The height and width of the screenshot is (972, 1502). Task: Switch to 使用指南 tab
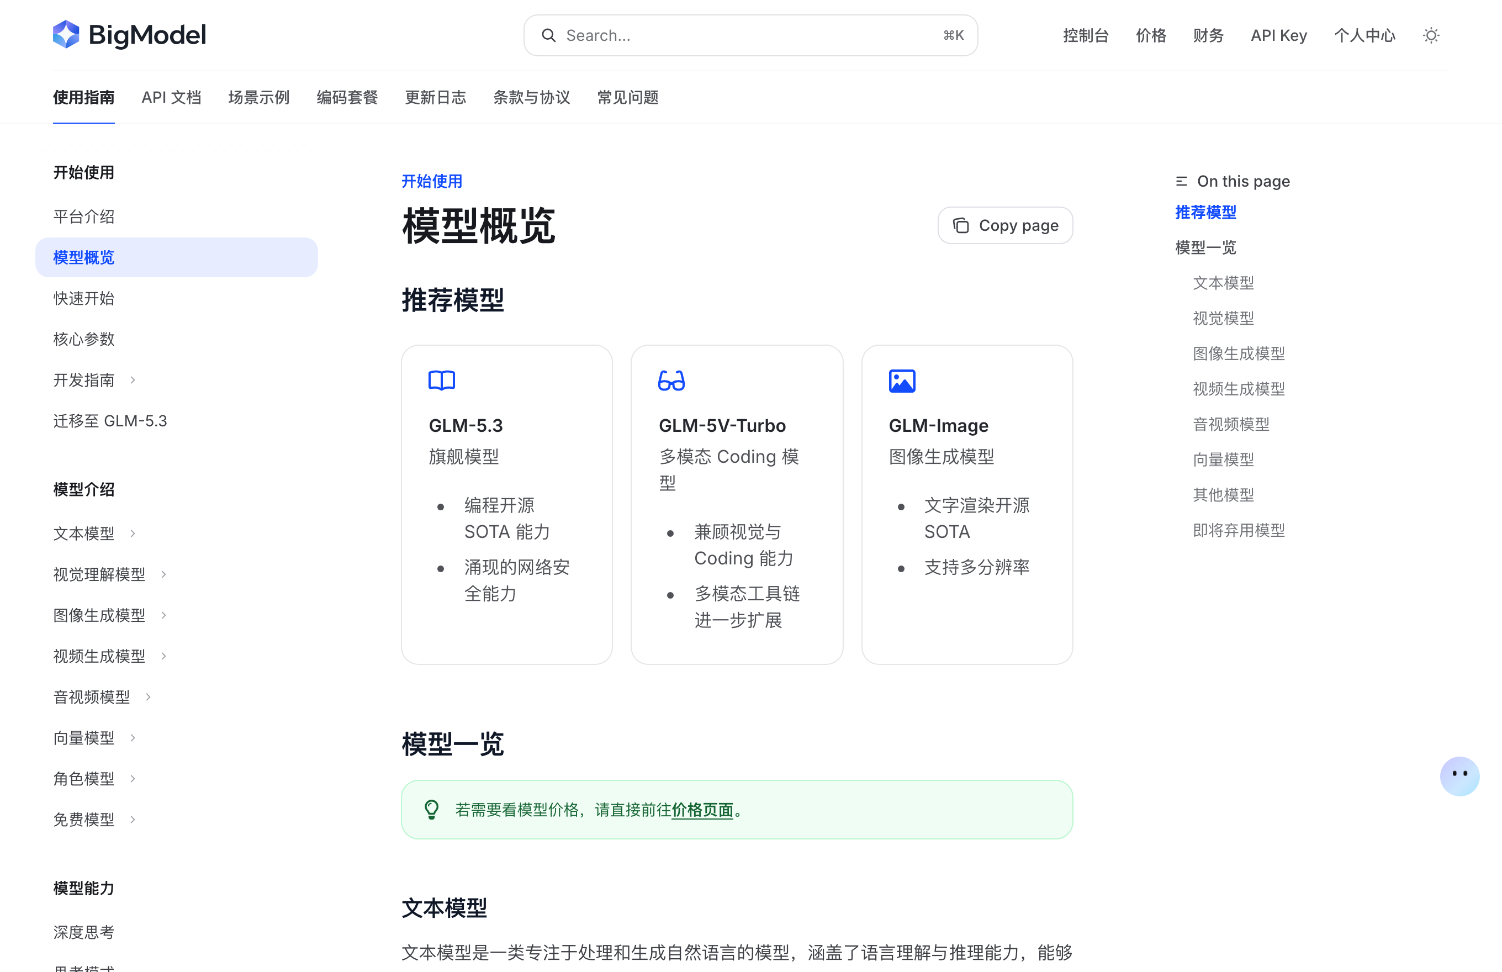[84, 97]
